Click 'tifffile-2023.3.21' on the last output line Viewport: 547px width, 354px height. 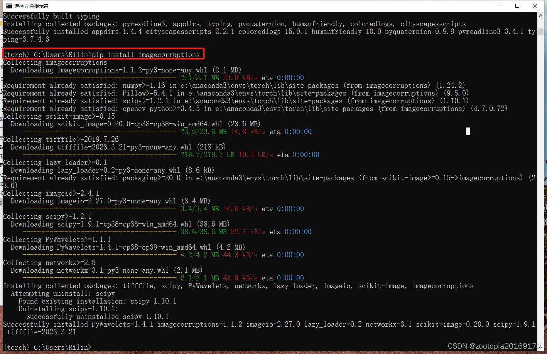click(42, 332)
